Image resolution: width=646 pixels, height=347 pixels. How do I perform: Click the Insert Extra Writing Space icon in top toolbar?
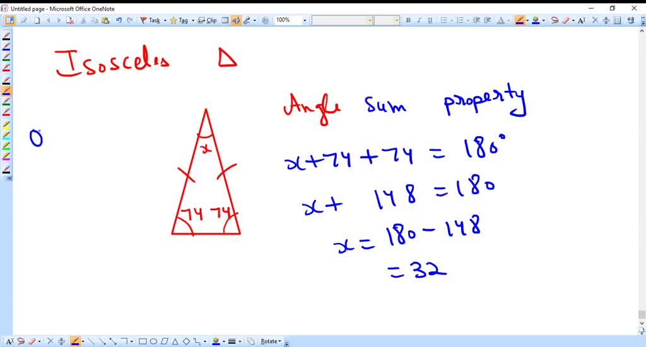pyautogui.click(x=606, y=20)
